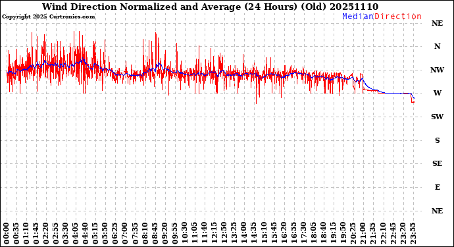Select the blue Median legend label
Screen dimensions: 454x247
tap(358, 16)
